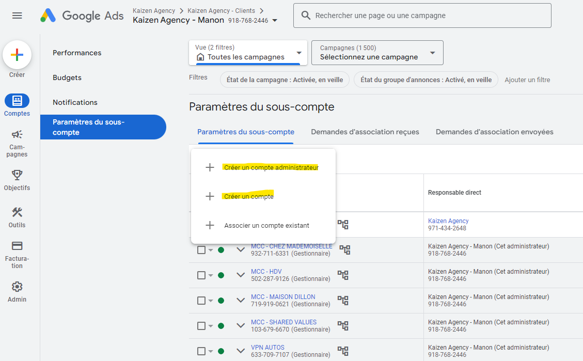
Task: Click Kaizen Agency - Clients breadcrumb
Action: pyautogui.click(x=221, y=11)
